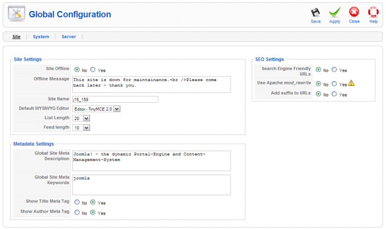The image size is (386, 229).
Task: Click the Metadata Settings legend heading
Action: (33, 144)
